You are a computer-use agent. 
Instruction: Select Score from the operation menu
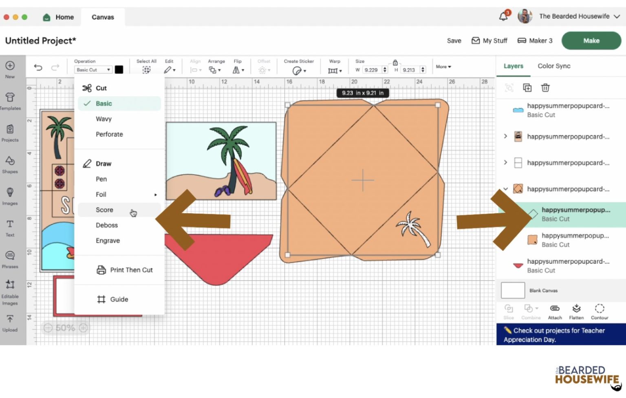click(x=105, y=210)
